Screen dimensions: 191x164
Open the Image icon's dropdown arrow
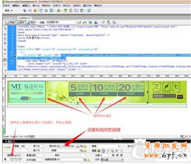(54, 11)
